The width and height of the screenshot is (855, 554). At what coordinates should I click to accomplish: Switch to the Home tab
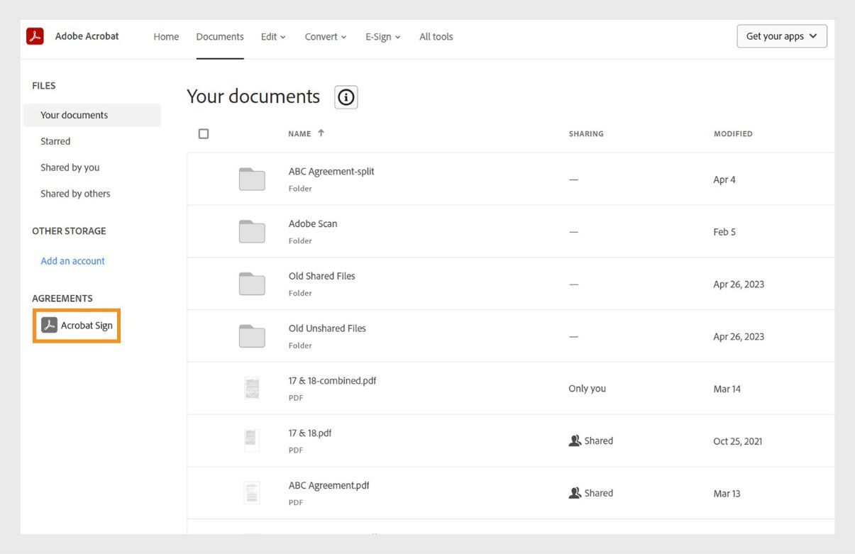[x=166, y=36]
